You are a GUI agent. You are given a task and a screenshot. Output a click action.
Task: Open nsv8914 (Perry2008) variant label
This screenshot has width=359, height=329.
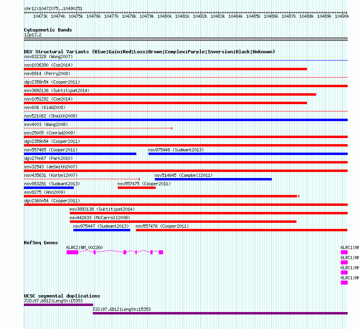click(x=47, y=73)
